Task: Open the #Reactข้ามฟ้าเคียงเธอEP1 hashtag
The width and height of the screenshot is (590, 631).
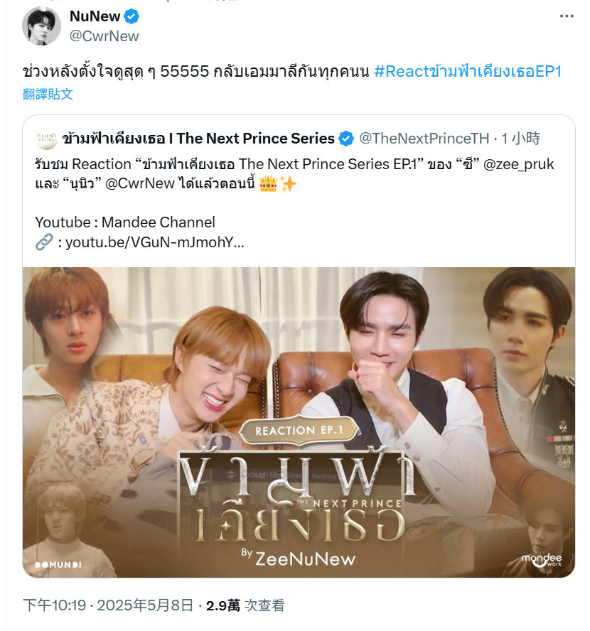Action: pos(468,72)
